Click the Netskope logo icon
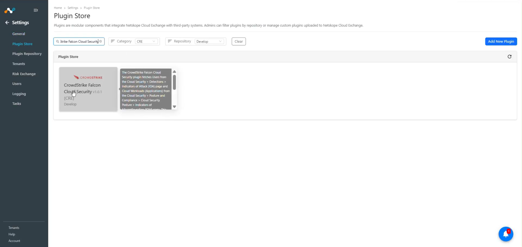522x247 pixels. [10, 10]
